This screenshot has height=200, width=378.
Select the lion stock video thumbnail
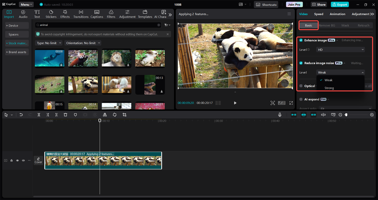pos(117,58)
